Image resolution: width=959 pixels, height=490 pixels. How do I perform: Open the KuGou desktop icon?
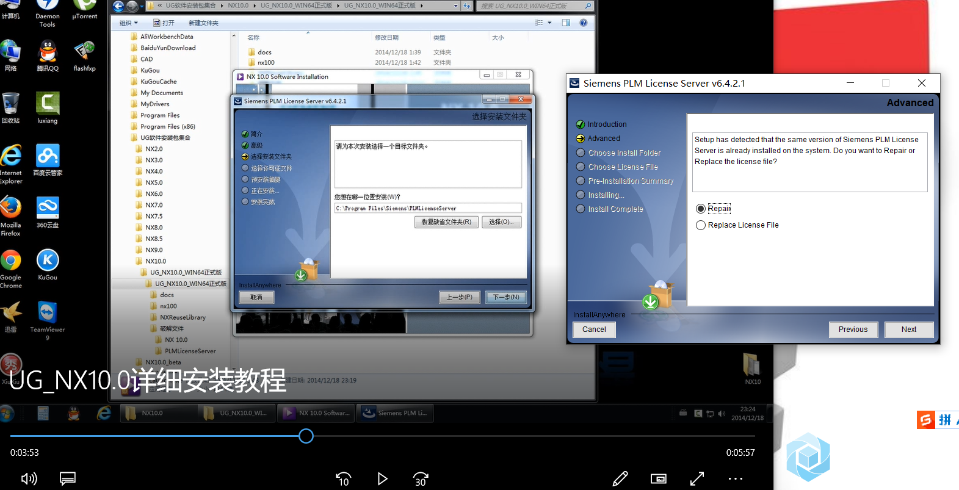point(48,264)
